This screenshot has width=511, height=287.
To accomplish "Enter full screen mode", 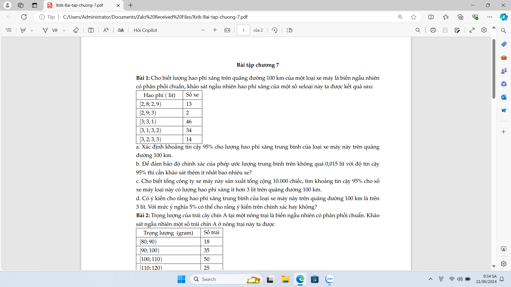I will tap(472, 30).
